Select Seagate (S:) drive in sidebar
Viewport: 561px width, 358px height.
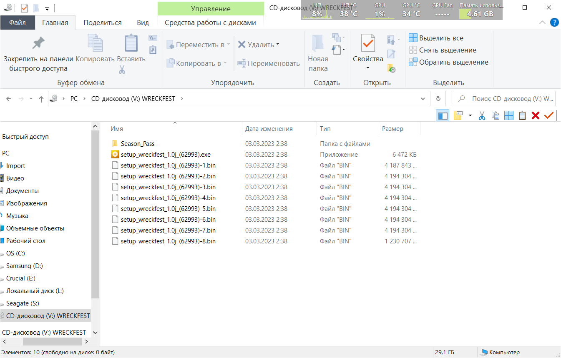pyautogui.click(x=23, y=303)
